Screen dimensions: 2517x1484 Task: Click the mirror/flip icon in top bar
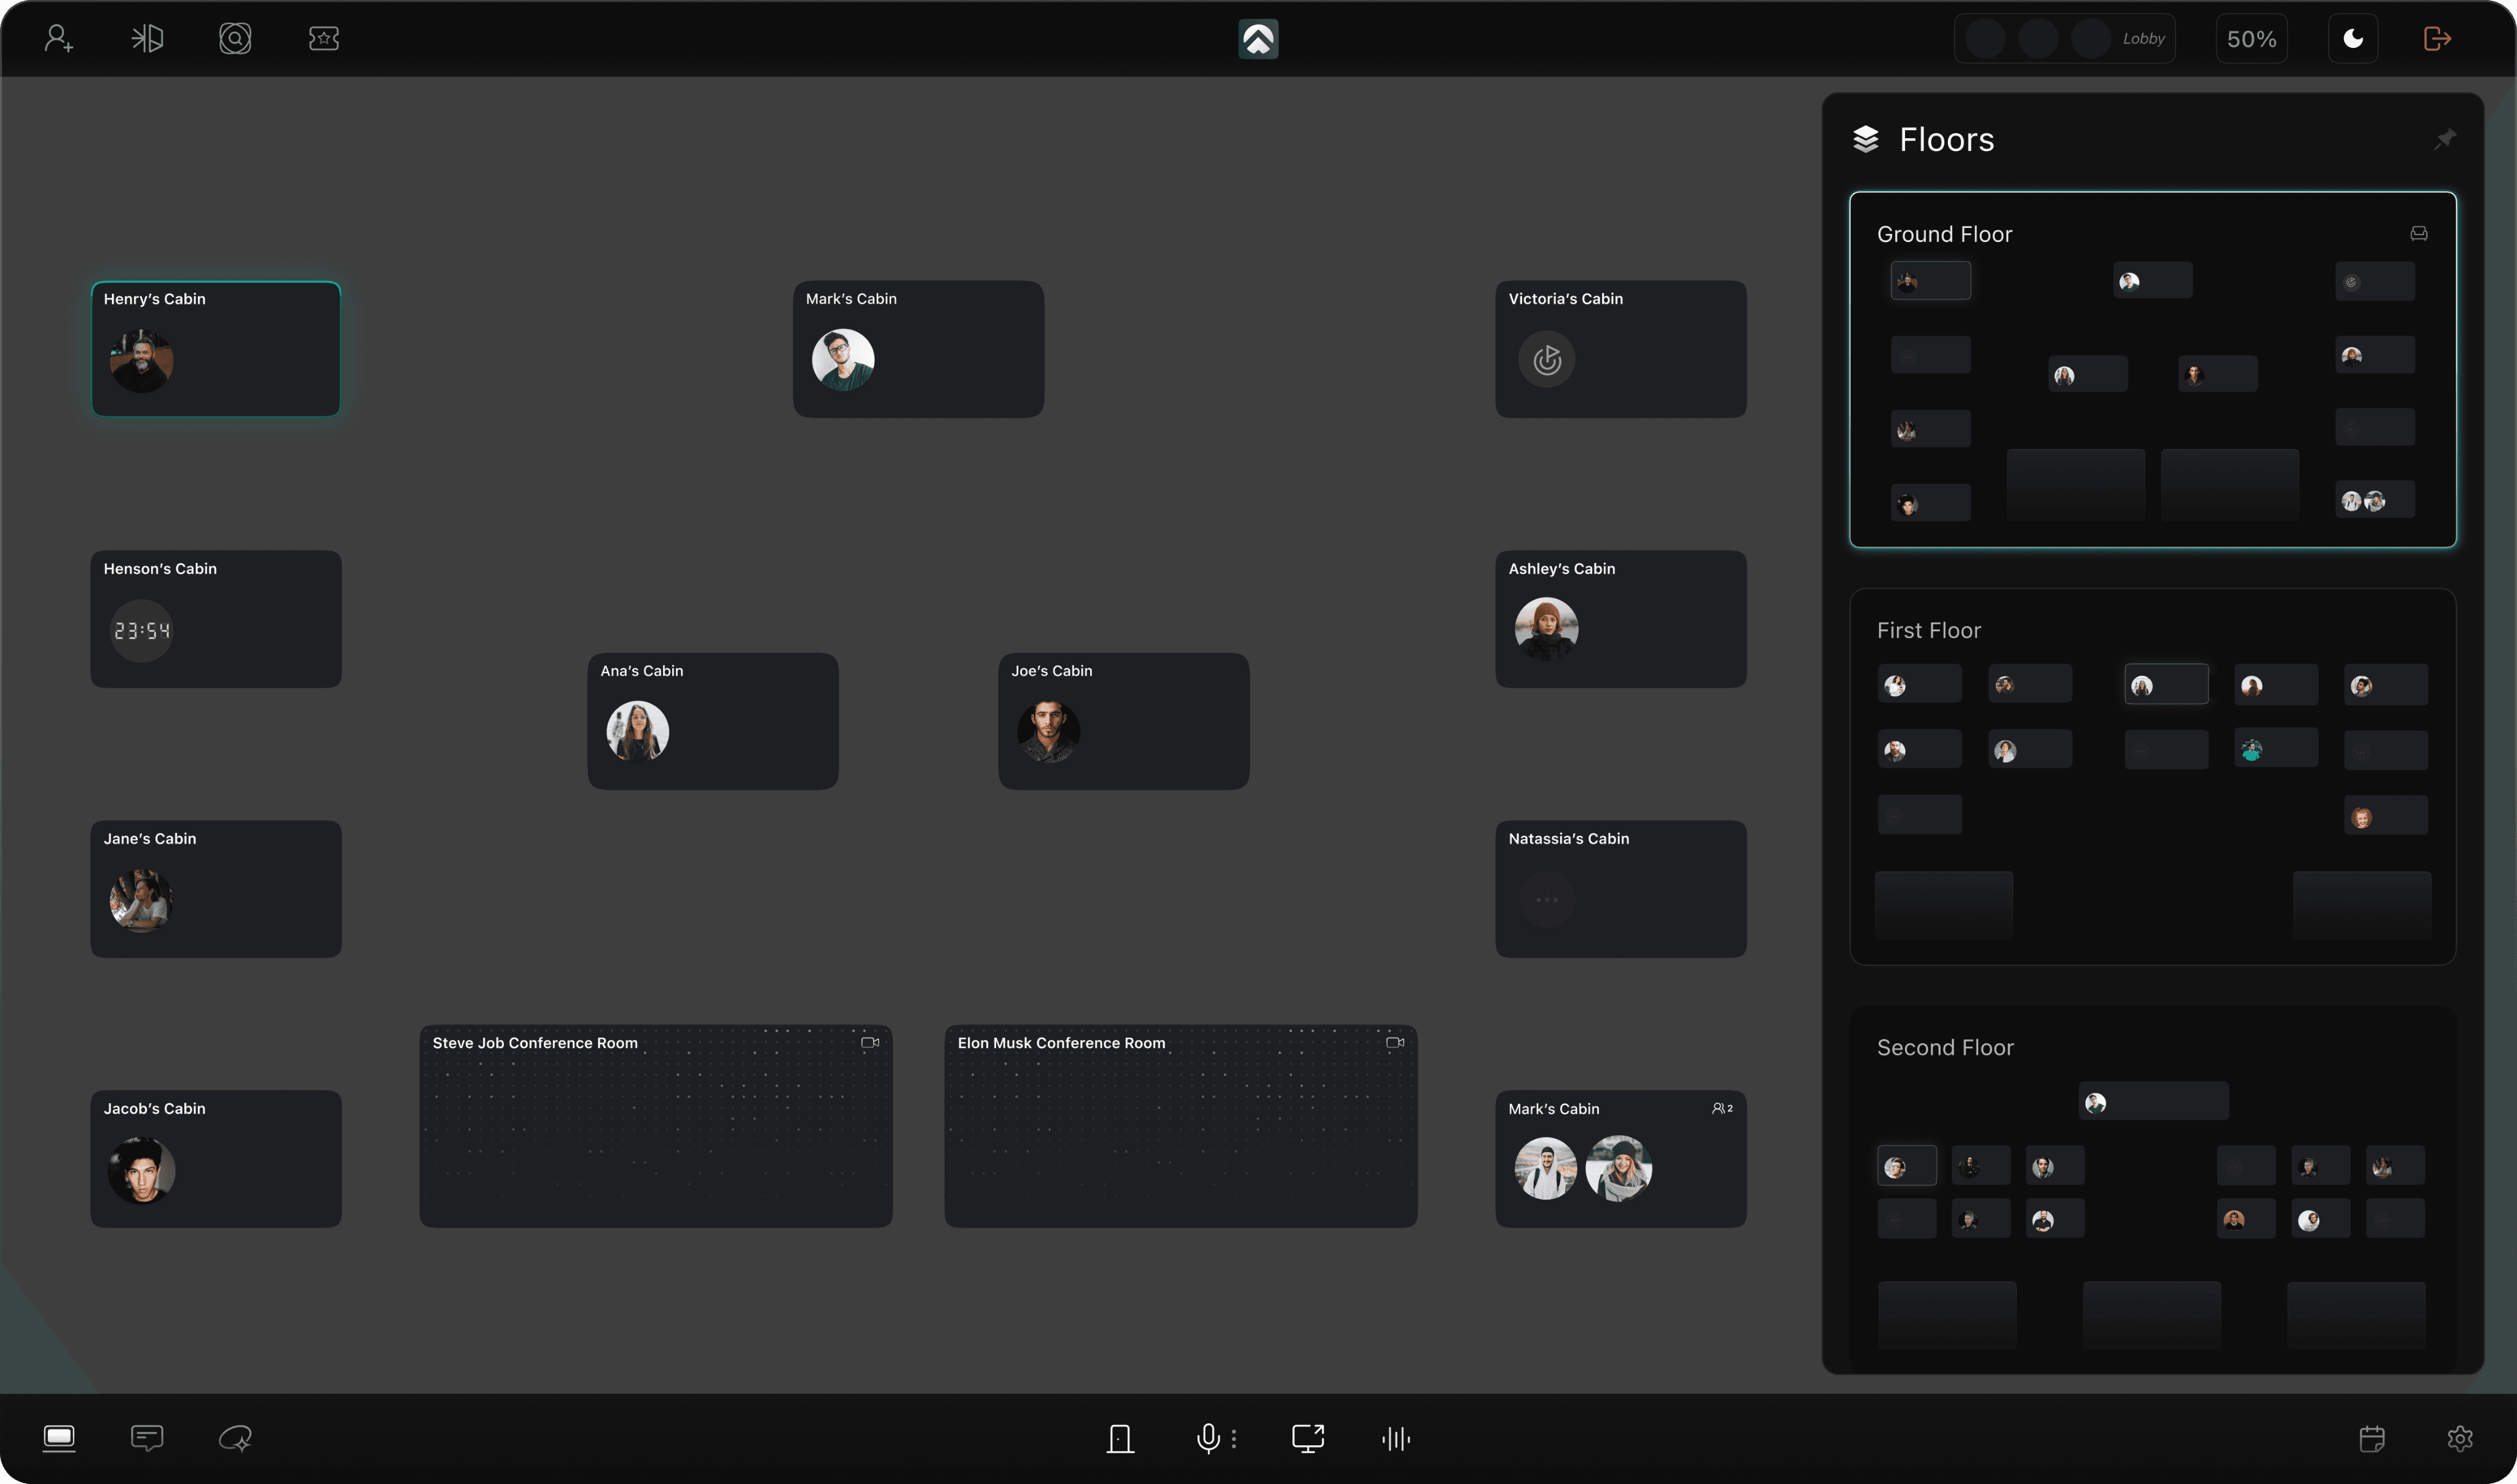click(147, 39)
